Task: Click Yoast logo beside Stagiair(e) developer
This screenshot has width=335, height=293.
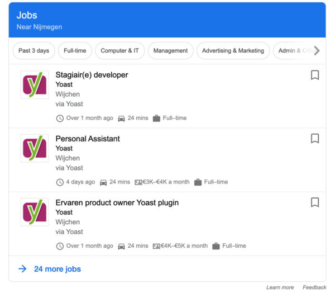Action: click(x=35, y=85)
